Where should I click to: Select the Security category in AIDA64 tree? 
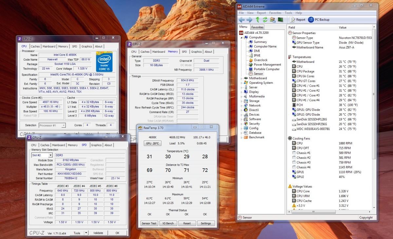click(252, 124)
